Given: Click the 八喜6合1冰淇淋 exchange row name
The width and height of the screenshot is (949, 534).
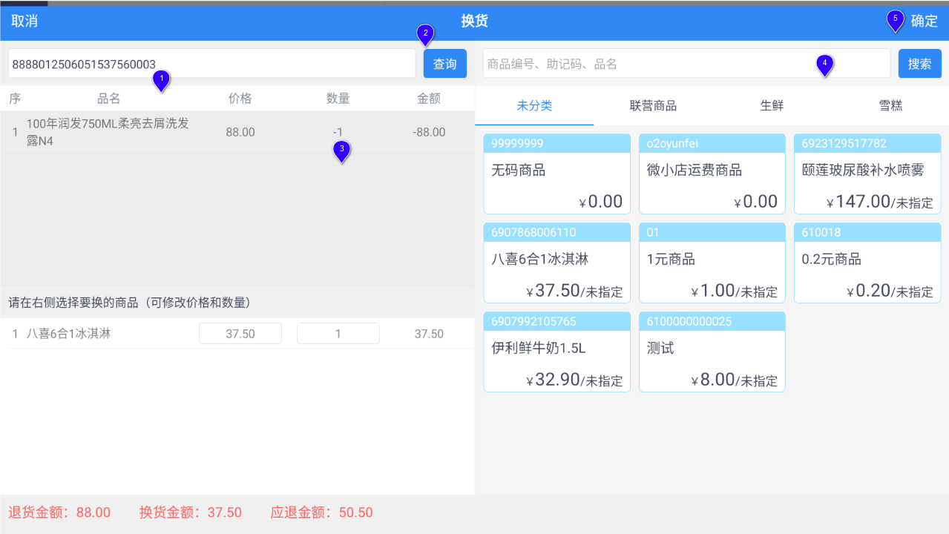Looking at the screenshot, I should [68, 334].
